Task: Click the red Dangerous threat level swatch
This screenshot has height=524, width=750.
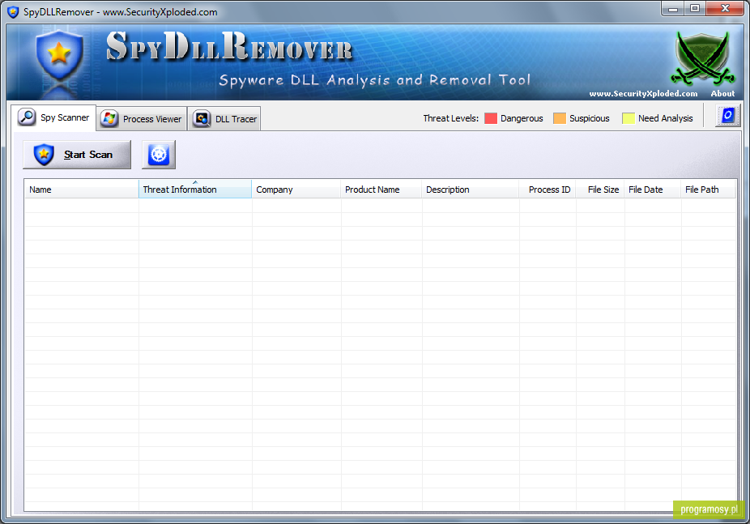Action: (491, 118)
